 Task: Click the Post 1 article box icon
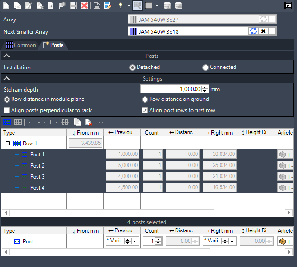click(x=283, y=155)
